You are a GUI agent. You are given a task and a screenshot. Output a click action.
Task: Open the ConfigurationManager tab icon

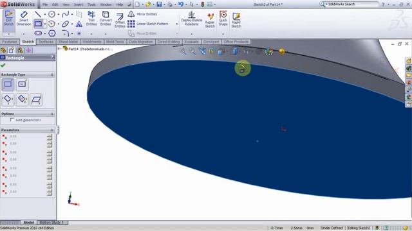(20, 50)
